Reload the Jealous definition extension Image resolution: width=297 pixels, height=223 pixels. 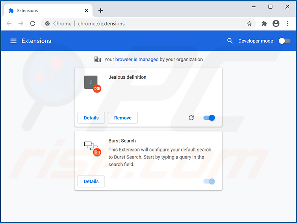point(191,118)
